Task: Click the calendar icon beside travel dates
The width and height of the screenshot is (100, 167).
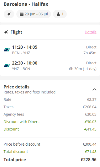Action: [22, 14]
